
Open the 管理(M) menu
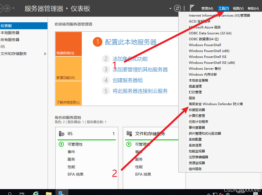click(207, 9)
